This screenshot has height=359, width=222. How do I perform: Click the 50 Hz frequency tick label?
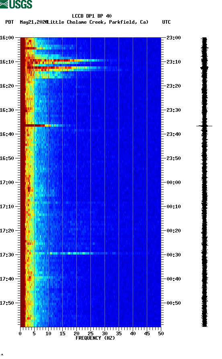[x=161, y=334]
